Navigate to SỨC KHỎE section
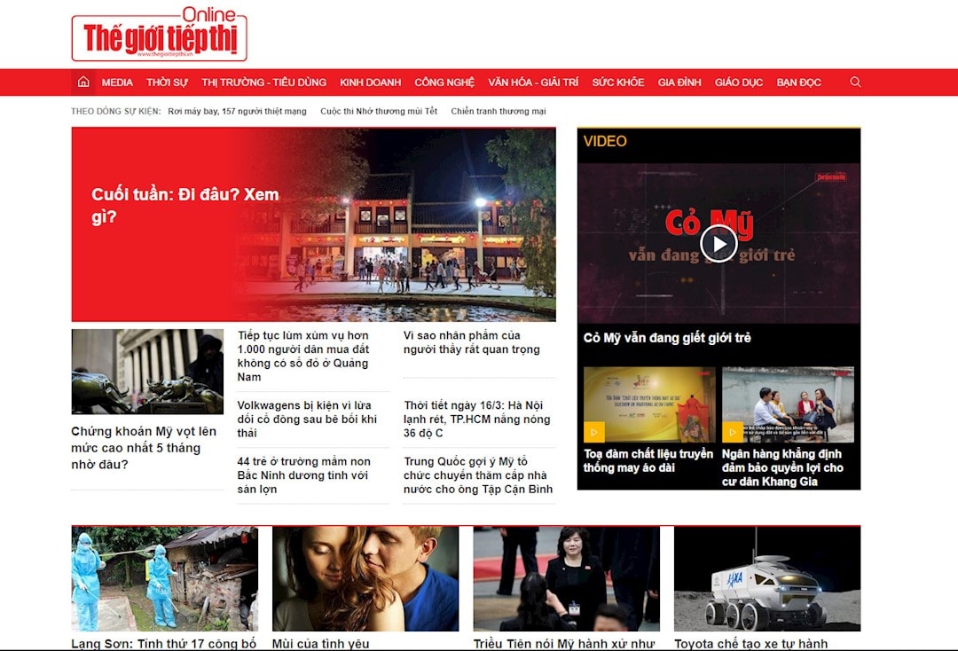Image resolution: width=958 pixels, height=651 pixels. 617,82
